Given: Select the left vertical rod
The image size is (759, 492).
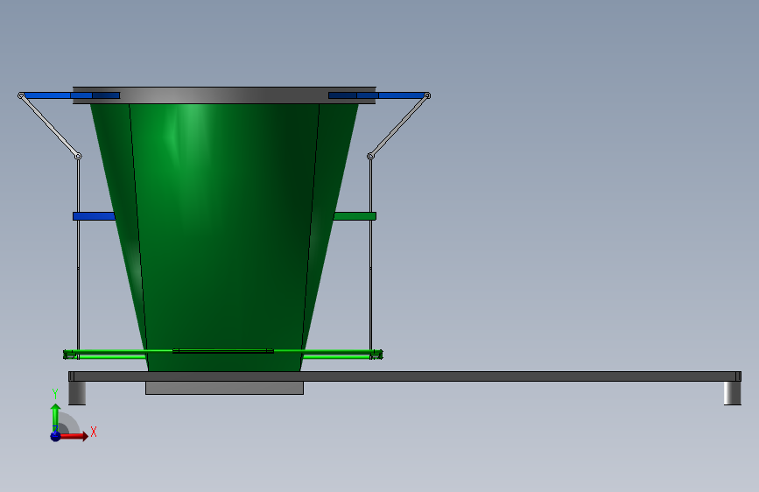Looking at the screenshot, I should tap(79, 257).
